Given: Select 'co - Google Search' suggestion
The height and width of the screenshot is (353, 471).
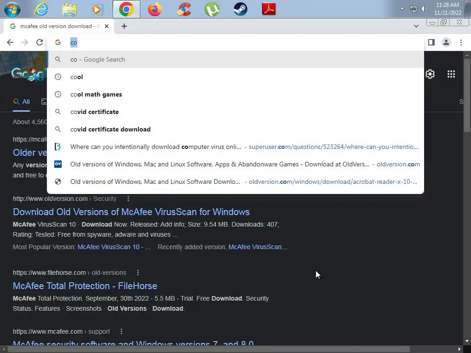Looking at the screenshot, I should [x=235, y=59].
